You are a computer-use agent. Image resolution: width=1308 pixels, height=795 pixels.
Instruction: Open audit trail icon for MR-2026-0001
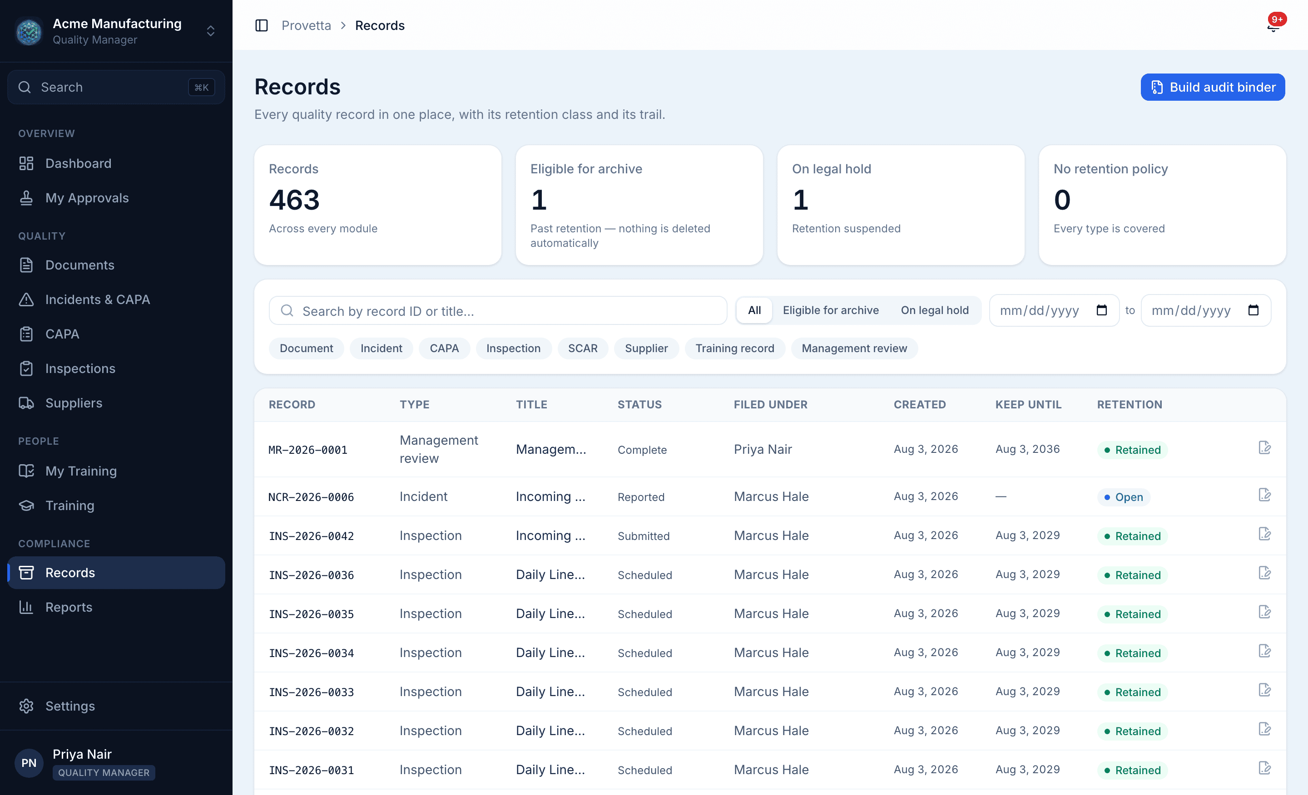click(x=1264, y=448)
